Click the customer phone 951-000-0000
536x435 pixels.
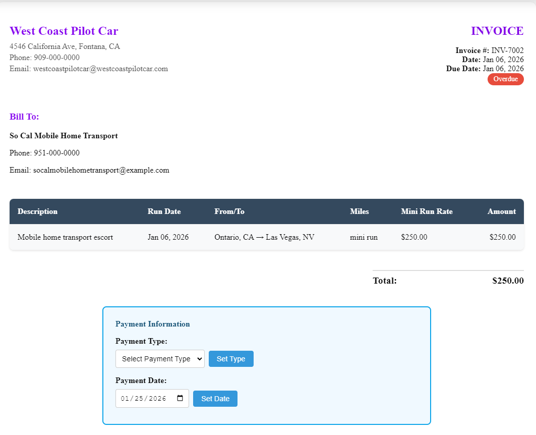[57, 153]
